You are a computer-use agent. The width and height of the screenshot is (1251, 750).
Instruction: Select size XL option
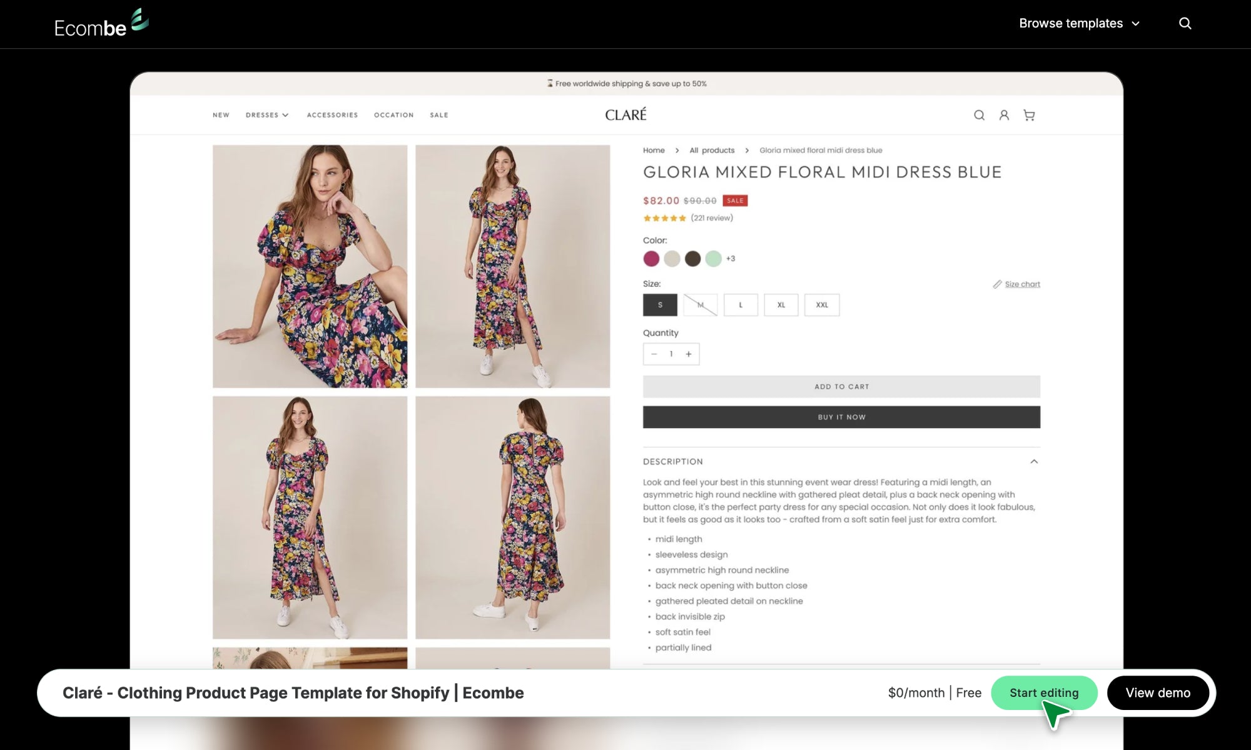781,305
